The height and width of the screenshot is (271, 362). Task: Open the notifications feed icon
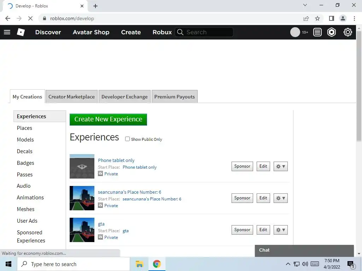click(317, 32)
